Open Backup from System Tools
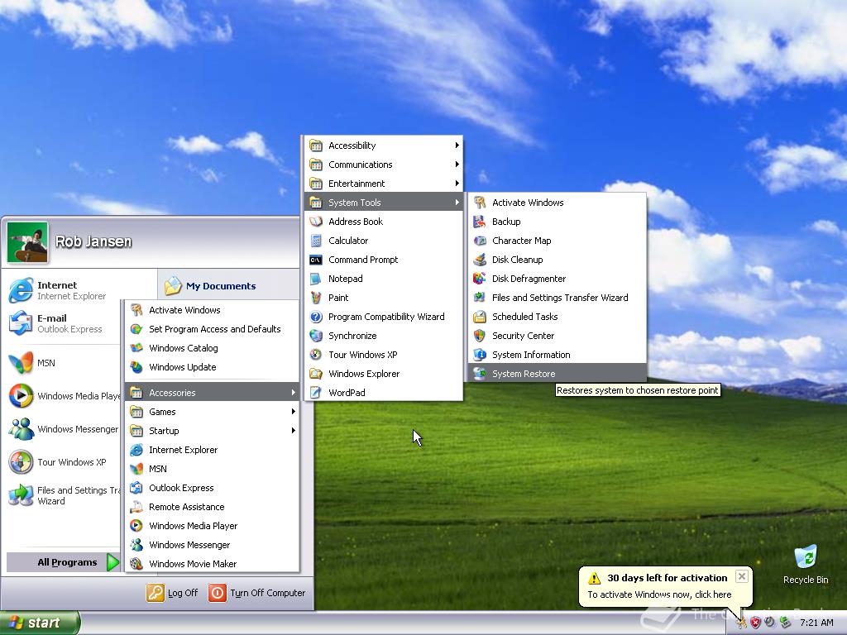This screenshot has width=847, height=635. click(x=557, y=222)
